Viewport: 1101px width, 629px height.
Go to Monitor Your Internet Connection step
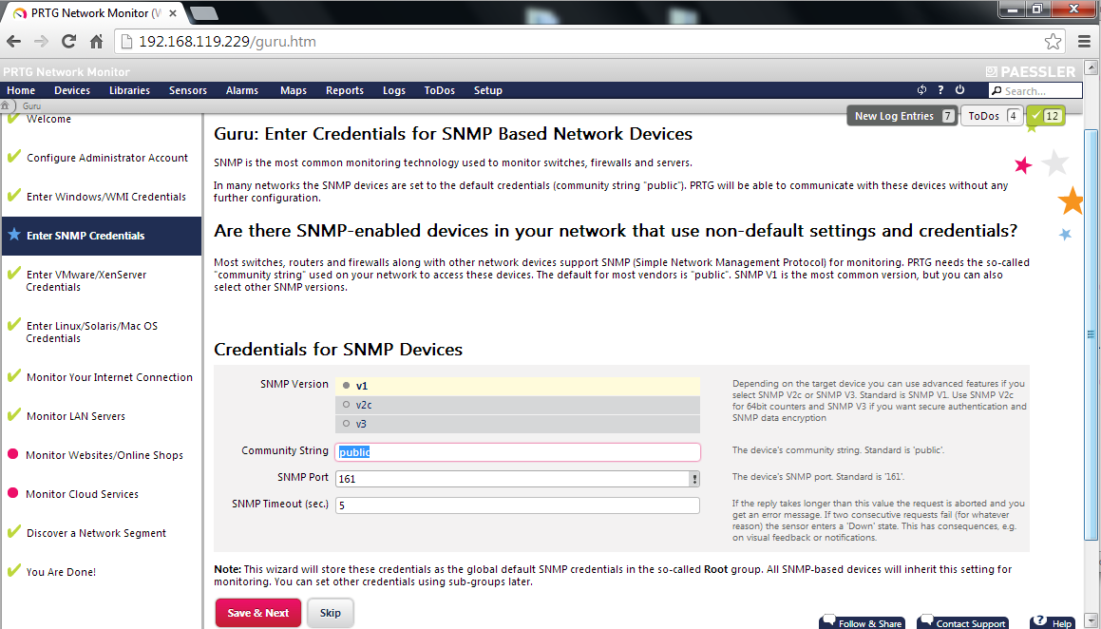point(109,377)
